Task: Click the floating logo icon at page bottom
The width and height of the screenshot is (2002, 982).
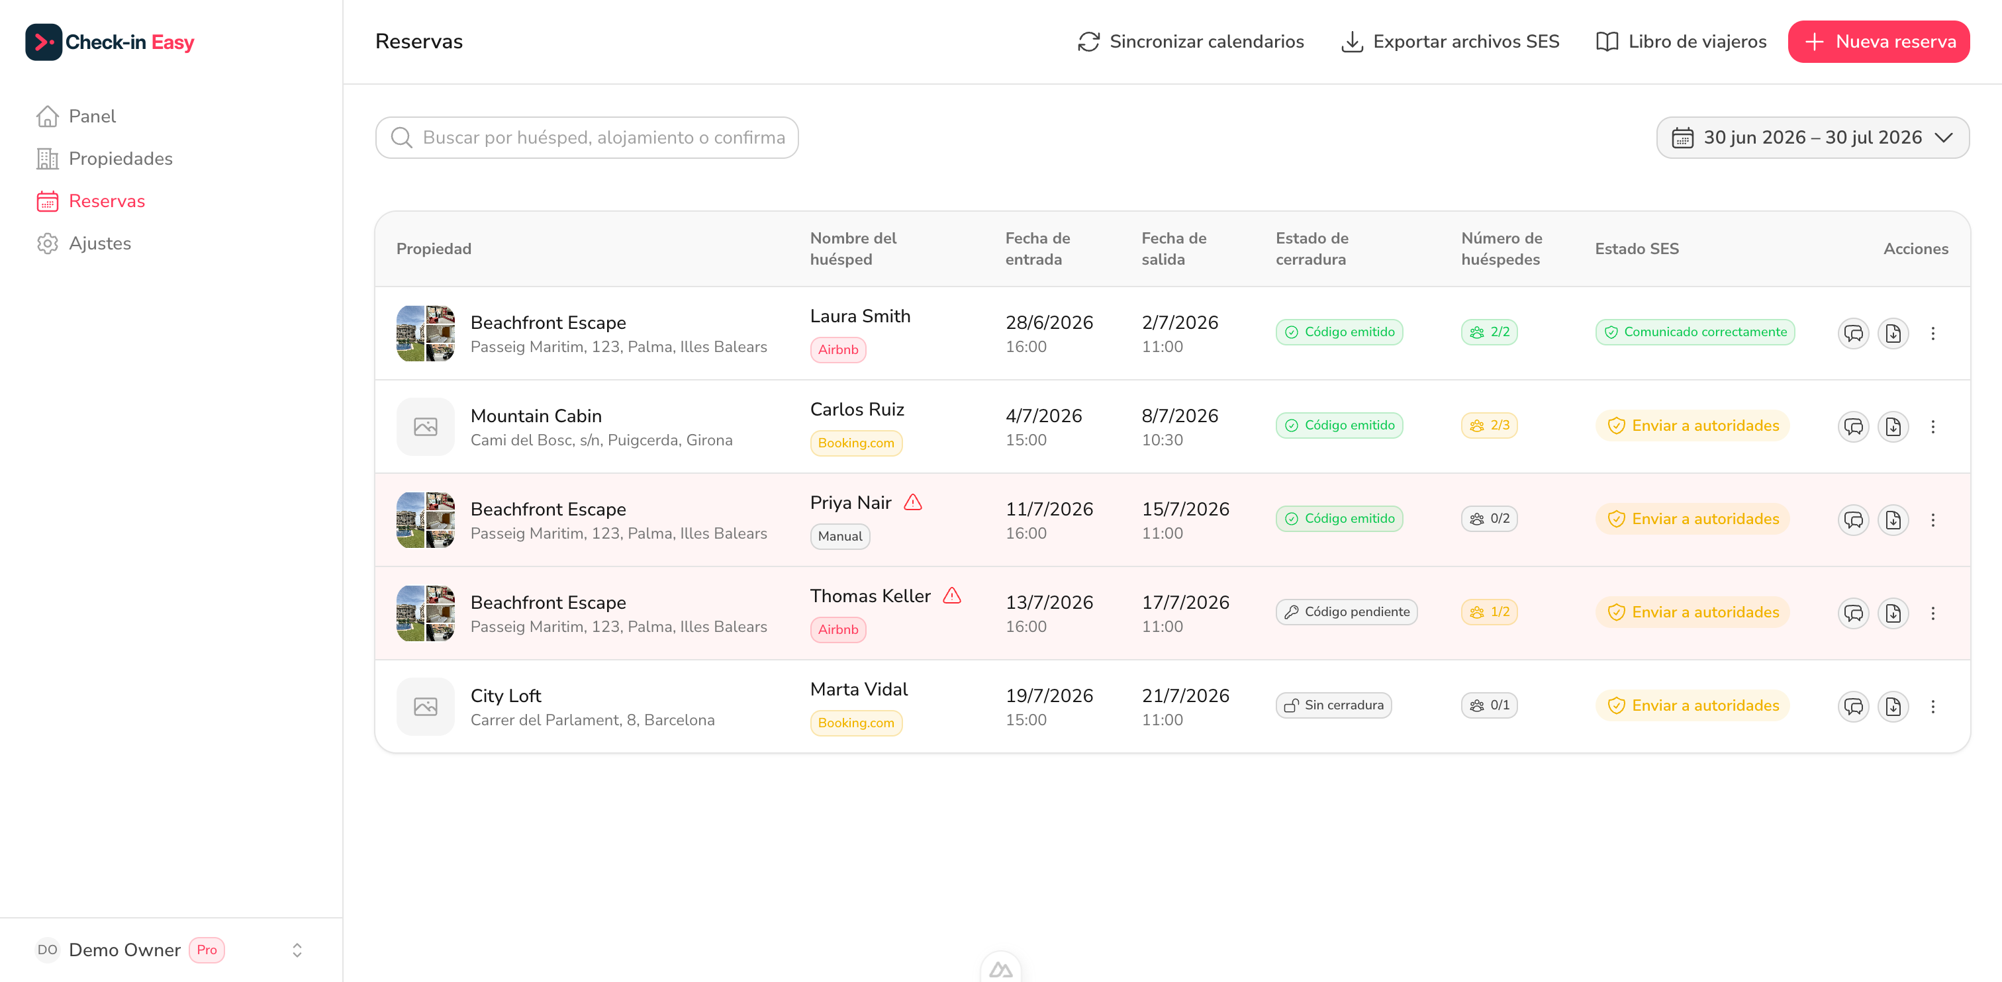Action: click(x=1001, y=969)
